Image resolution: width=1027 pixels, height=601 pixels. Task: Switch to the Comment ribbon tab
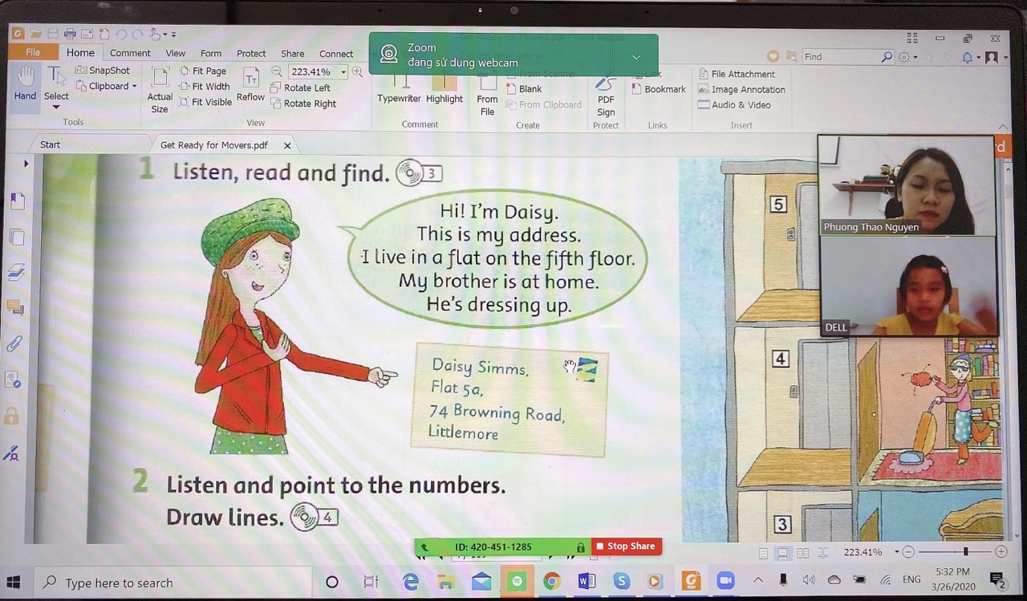coord(130,54)
